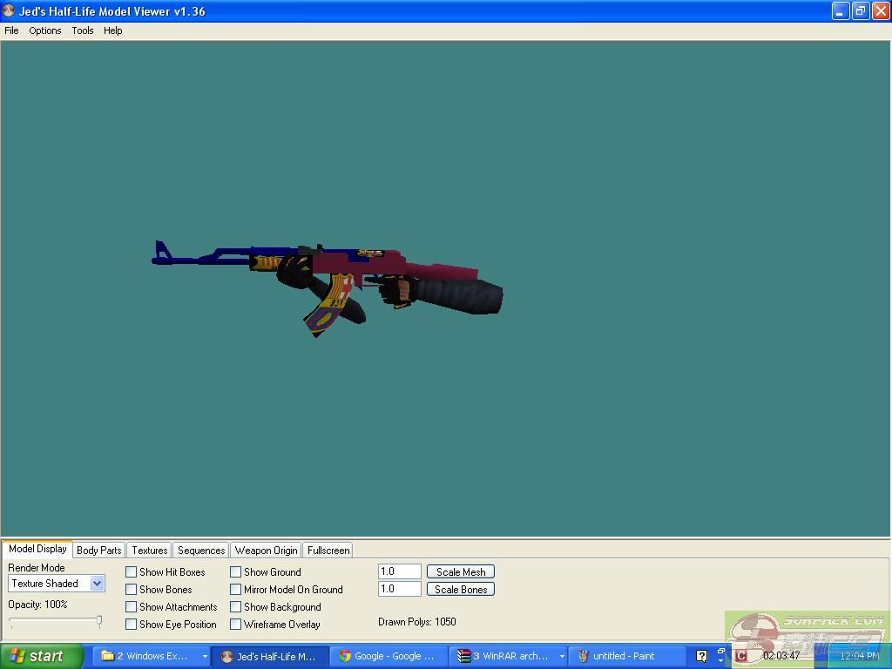This screenshot has width=892, height=669.
Task: Expand WinRAR taskbar group arrow
Action: point(562,657)
